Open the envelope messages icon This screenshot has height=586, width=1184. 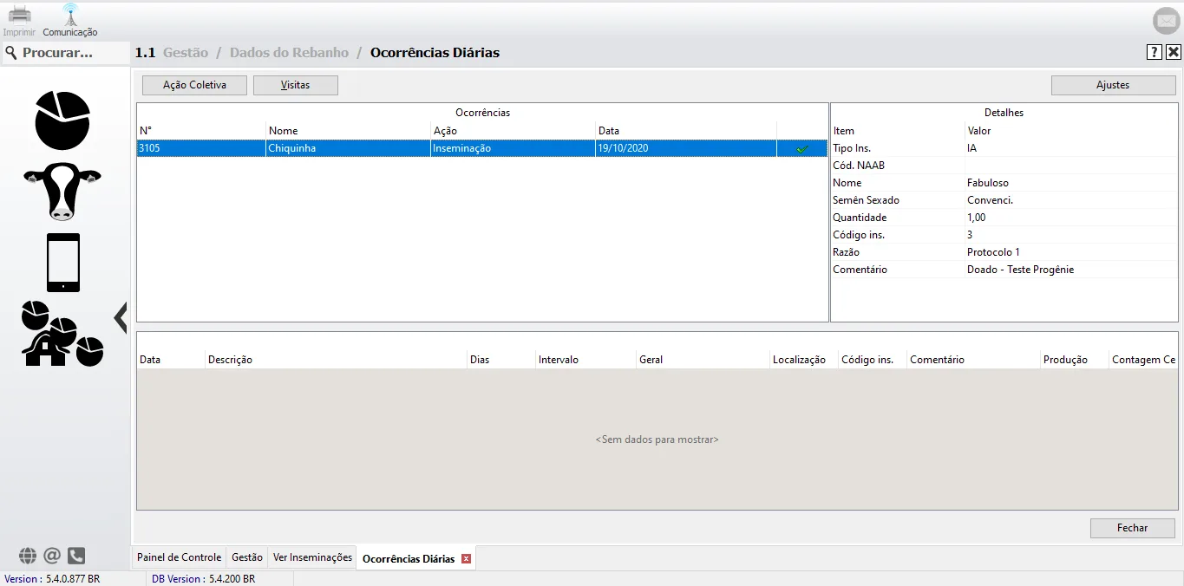(1166, 21)
